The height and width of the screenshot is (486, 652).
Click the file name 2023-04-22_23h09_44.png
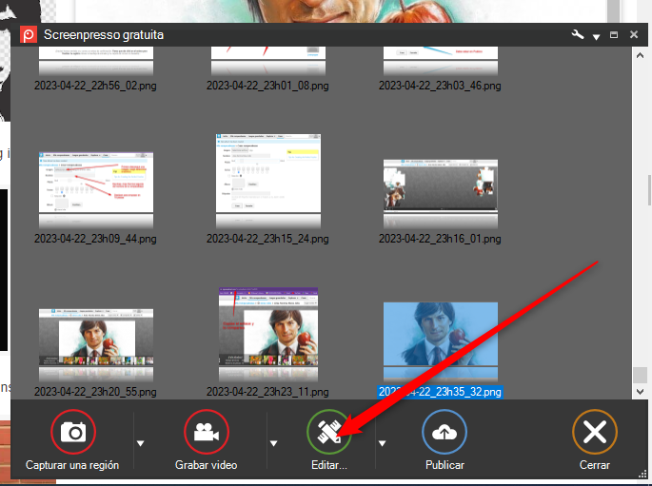[95, 239]
